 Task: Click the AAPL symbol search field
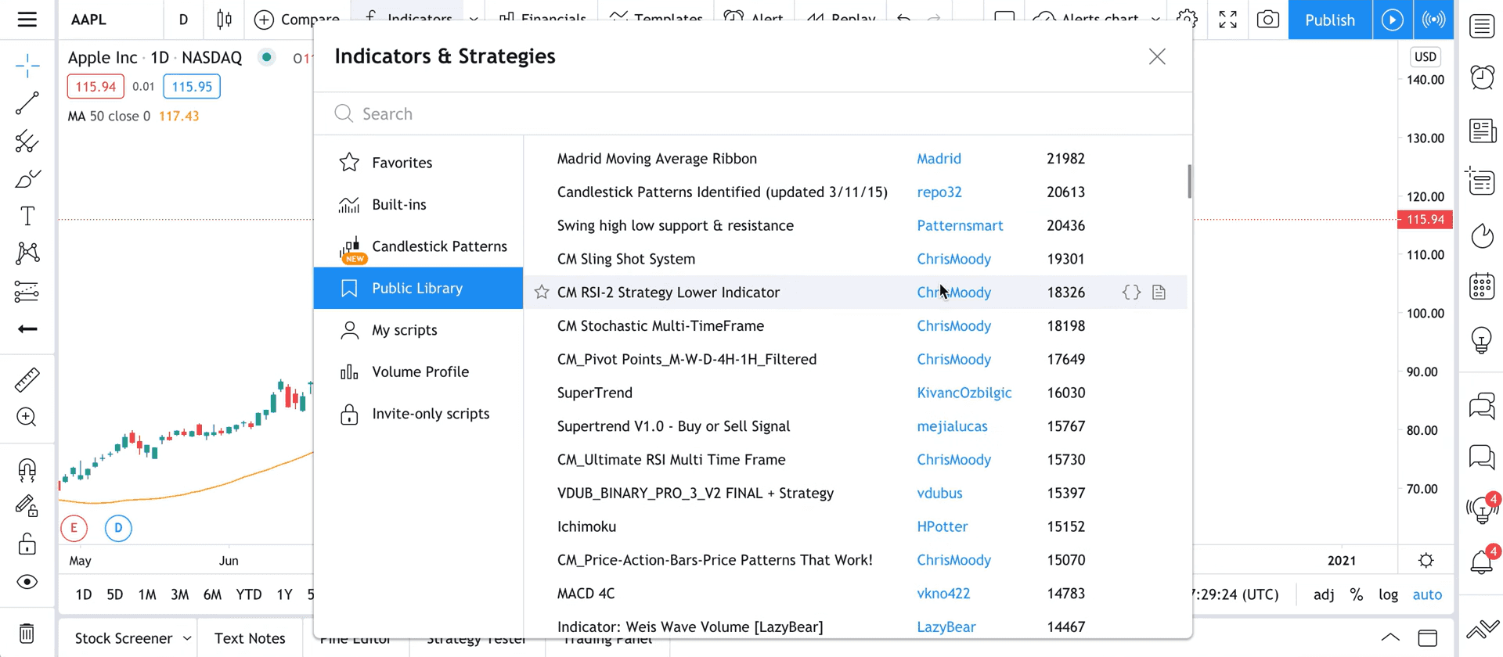click(110, 20)
